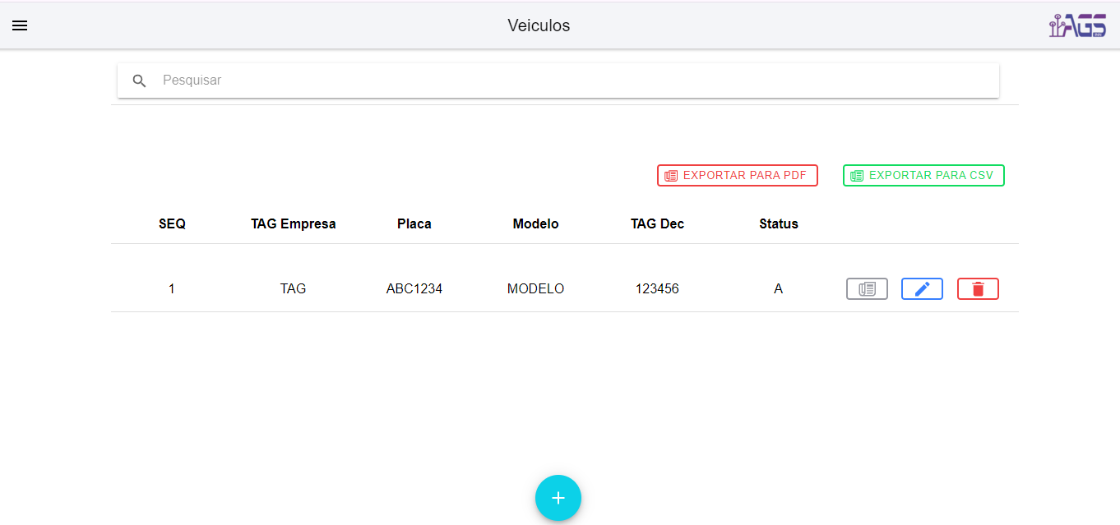Viewport: 1120px width, 525px height.
Task: Open the hamburger navigation menu
Action: [20, 25]
